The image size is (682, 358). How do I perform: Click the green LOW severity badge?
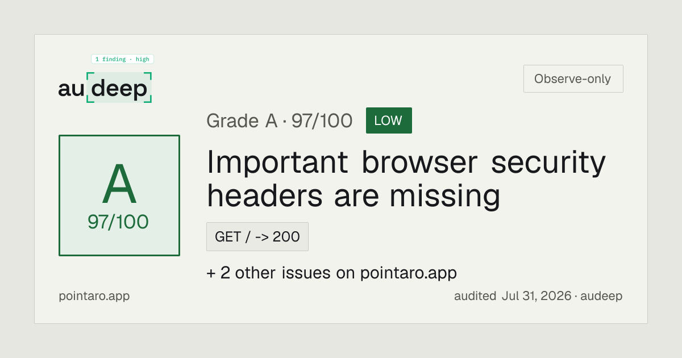pos(389,120)
